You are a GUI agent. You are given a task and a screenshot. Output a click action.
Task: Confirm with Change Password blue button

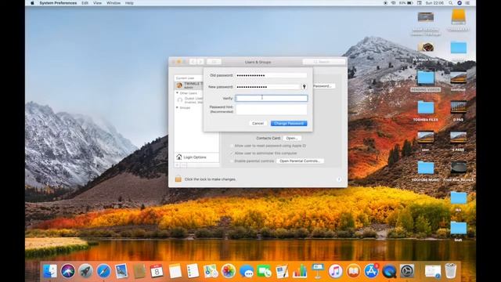point(289,124)
